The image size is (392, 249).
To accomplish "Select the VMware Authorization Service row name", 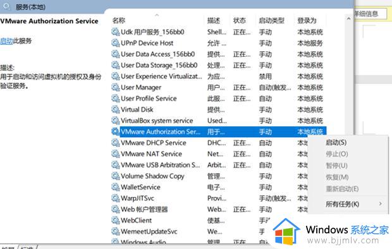I will point(161,131).
